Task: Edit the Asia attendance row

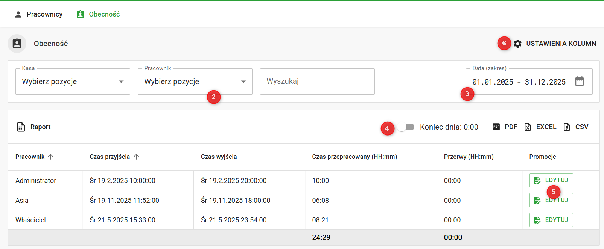Action: pyautogui.click(x=551, y=200)
